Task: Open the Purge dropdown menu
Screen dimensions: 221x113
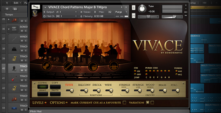Action: coord(121,12)
